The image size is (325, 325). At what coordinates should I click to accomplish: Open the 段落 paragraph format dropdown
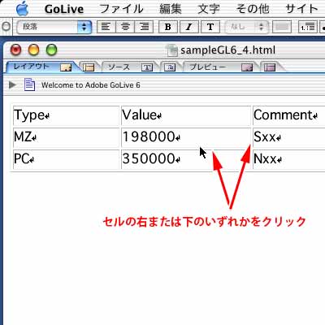(x=54, y=27)
